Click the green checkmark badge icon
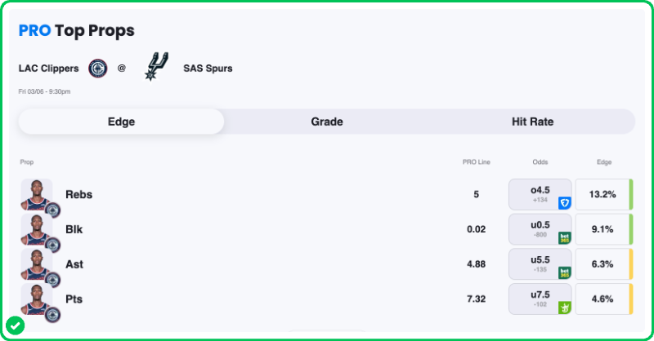The width and height of the screenshot is (654, 341). 15,326
